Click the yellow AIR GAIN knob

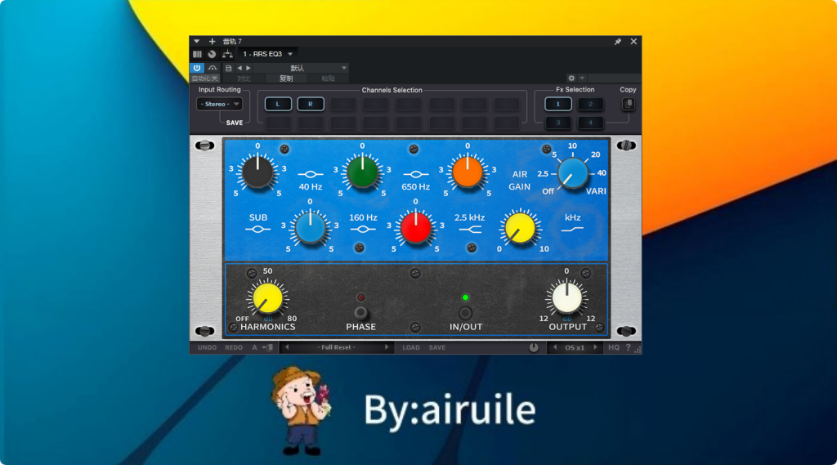520,227
